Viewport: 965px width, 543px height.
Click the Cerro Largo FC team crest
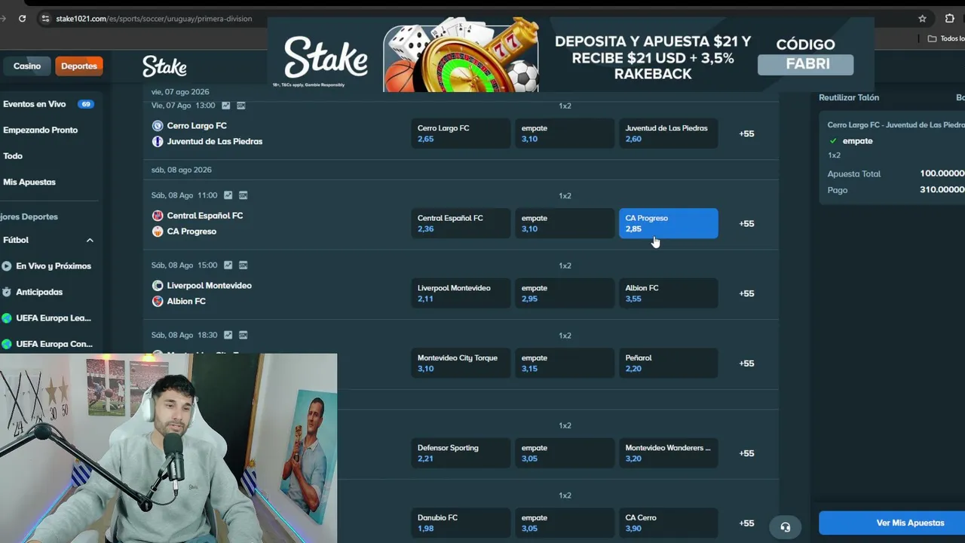158,126
